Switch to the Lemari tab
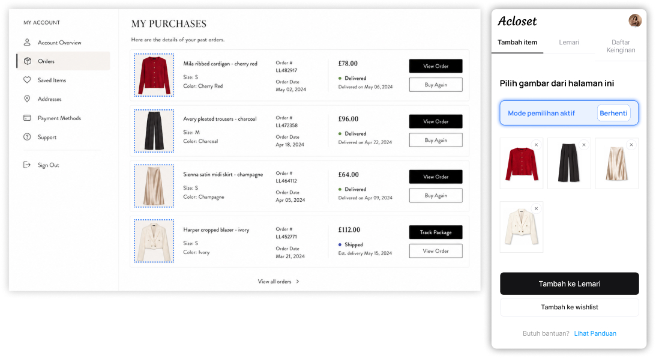Image resolution: width=656 pixels, height=358 pixels. click(x=569, y=42)
